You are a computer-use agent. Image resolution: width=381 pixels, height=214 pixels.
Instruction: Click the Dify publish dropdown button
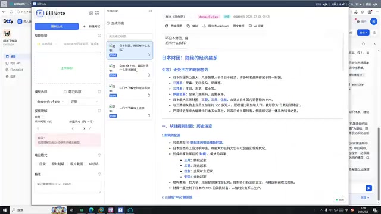click(x=363, y=32)
